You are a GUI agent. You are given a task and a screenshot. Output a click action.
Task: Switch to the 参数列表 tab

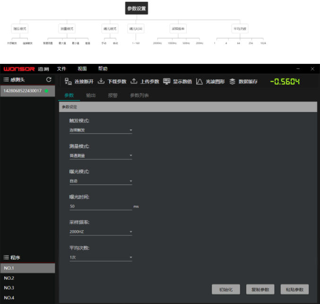139,96
